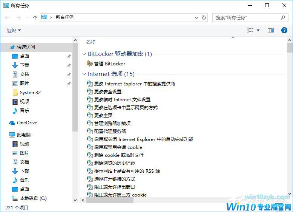Change view layout icon

(250, 30)
